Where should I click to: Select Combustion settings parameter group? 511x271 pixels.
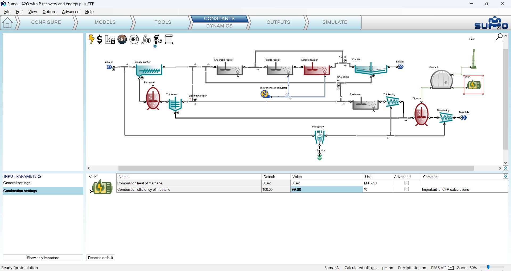43,191
